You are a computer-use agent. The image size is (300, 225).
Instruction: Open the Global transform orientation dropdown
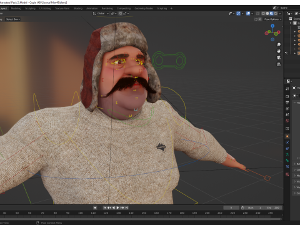pos(101,14)
